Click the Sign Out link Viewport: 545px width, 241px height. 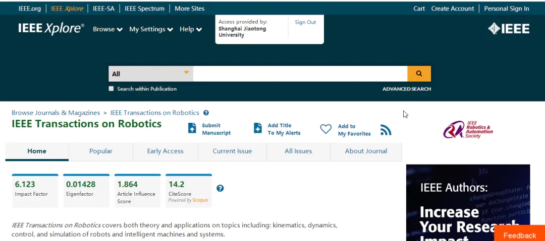tap(305, 22)
